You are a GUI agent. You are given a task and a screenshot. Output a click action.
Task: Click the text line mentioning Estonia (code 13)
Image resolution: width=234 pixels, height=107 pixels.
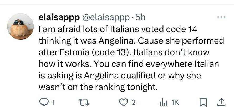pyautogui.click(x=124, y=53)
